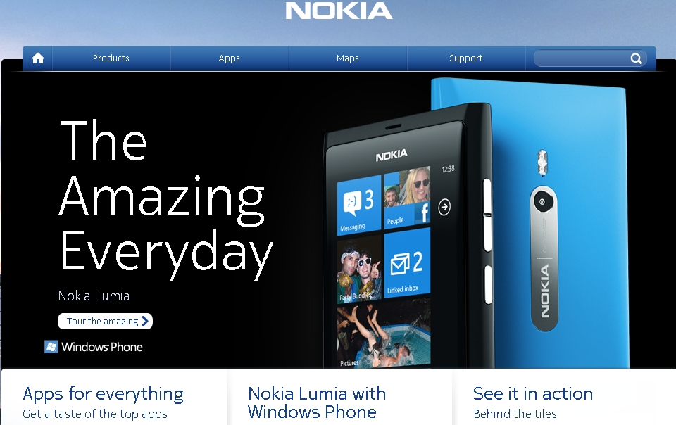Open the Apps for everything link
Viewport: 676px width, 425px height.
pos(103,394)
